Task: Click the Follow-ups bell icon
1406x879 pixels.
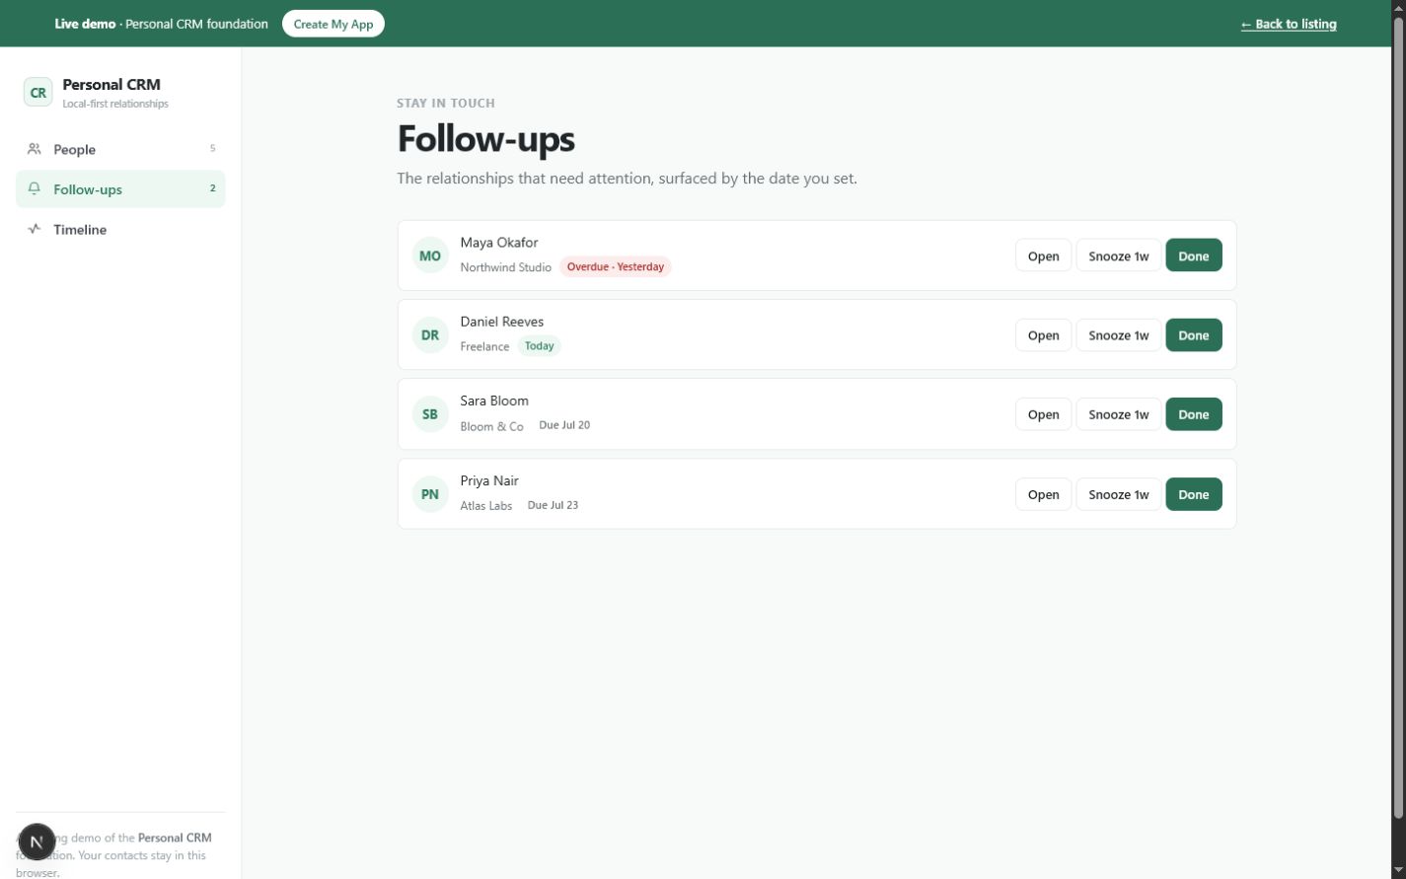Action: click(x=35, y=188)
